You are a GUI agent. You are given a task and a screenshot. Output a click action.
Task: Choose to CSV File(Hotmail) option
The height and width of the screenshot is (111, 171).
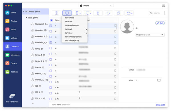coord(74,37)
